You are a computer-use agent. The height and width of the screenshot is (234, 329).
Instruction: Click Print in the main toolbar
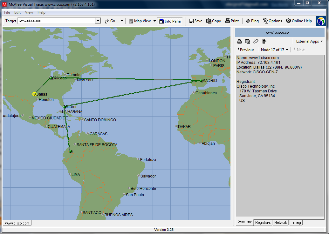coord(232,21)
